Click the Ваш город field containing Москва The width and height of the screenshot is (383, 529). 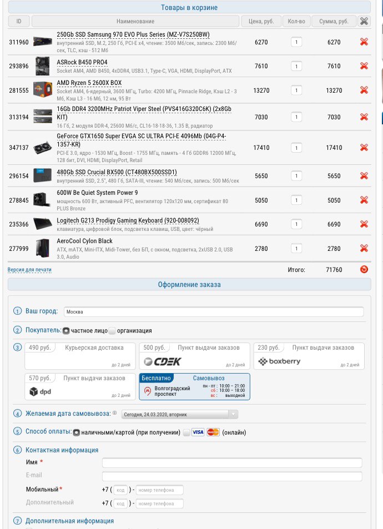[x=214, y=312]
